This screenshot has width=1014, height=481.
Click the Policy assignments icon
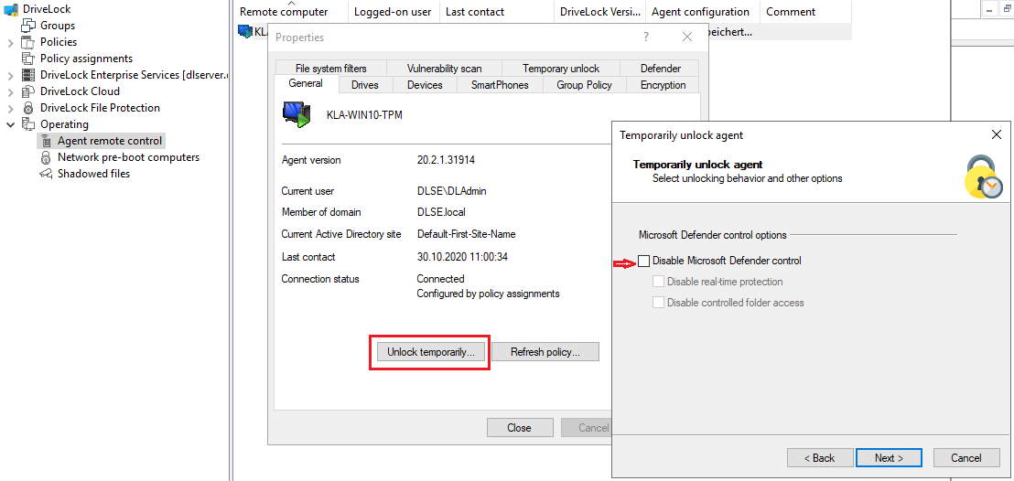point(27,59)
